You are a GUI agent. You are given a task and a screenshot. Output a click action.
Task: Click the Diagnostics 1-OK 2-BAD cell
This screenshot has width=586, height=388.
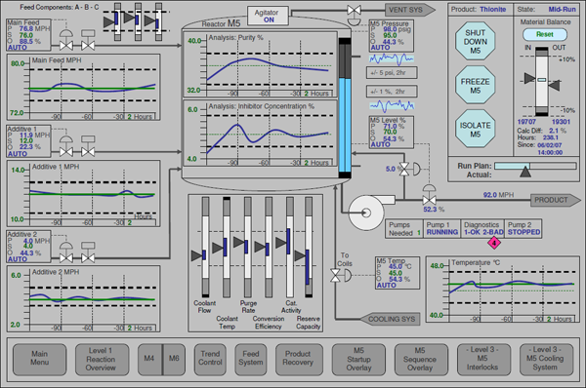pos(482,228)
